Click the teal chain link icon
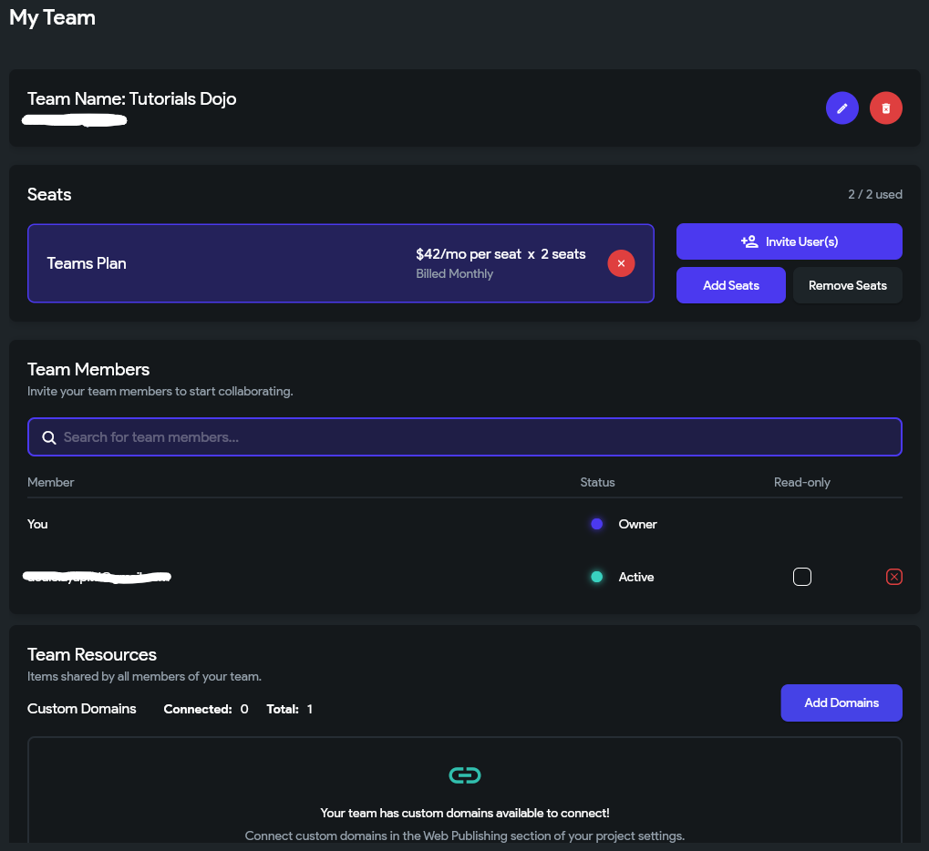929x851 pixels. coord(465,775)
